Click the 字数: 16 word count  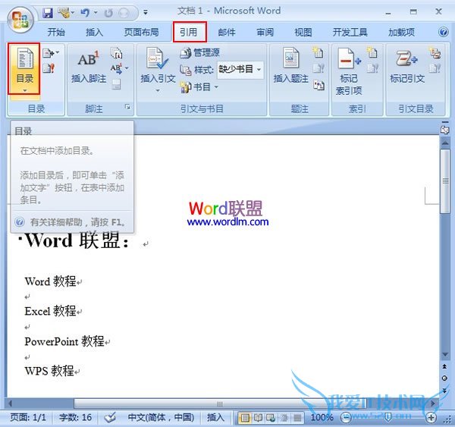[75, 417]
